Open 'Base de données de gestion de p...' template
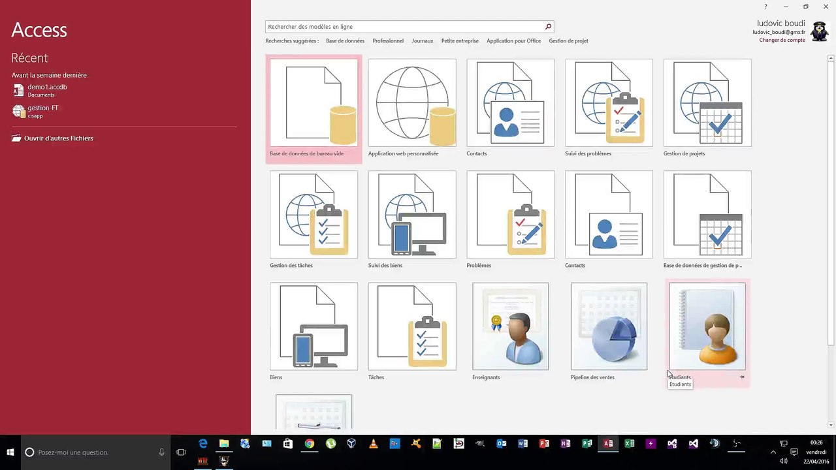Screen dimensions: 836x470 pyautogui.click(x=707, y=220)
